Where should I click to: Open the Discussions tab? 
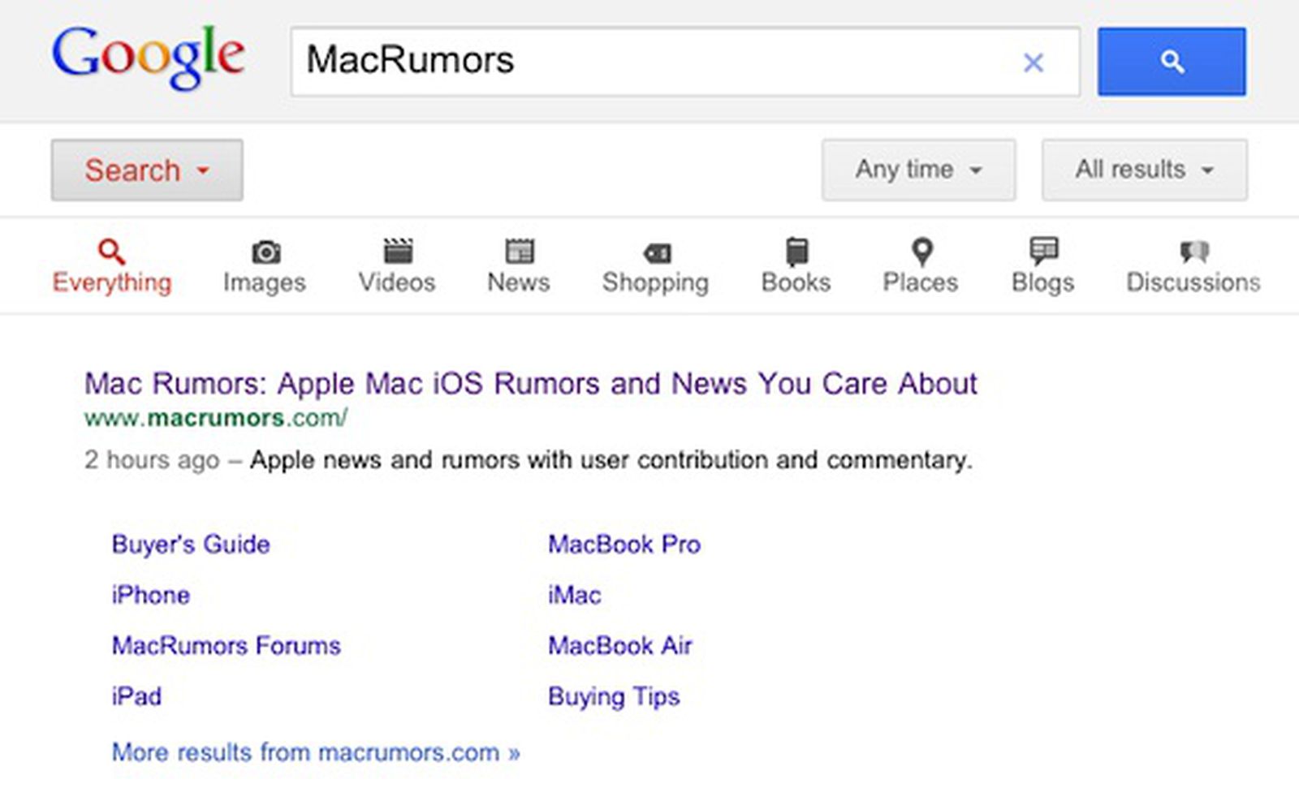point(1193,266)
